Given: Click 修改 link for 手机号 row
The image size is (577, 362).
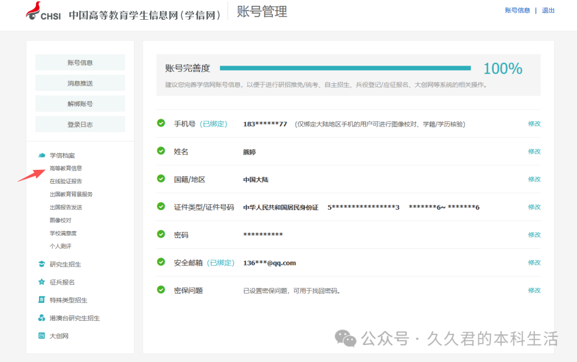Looking at the screenshot, I should [534, 124].
